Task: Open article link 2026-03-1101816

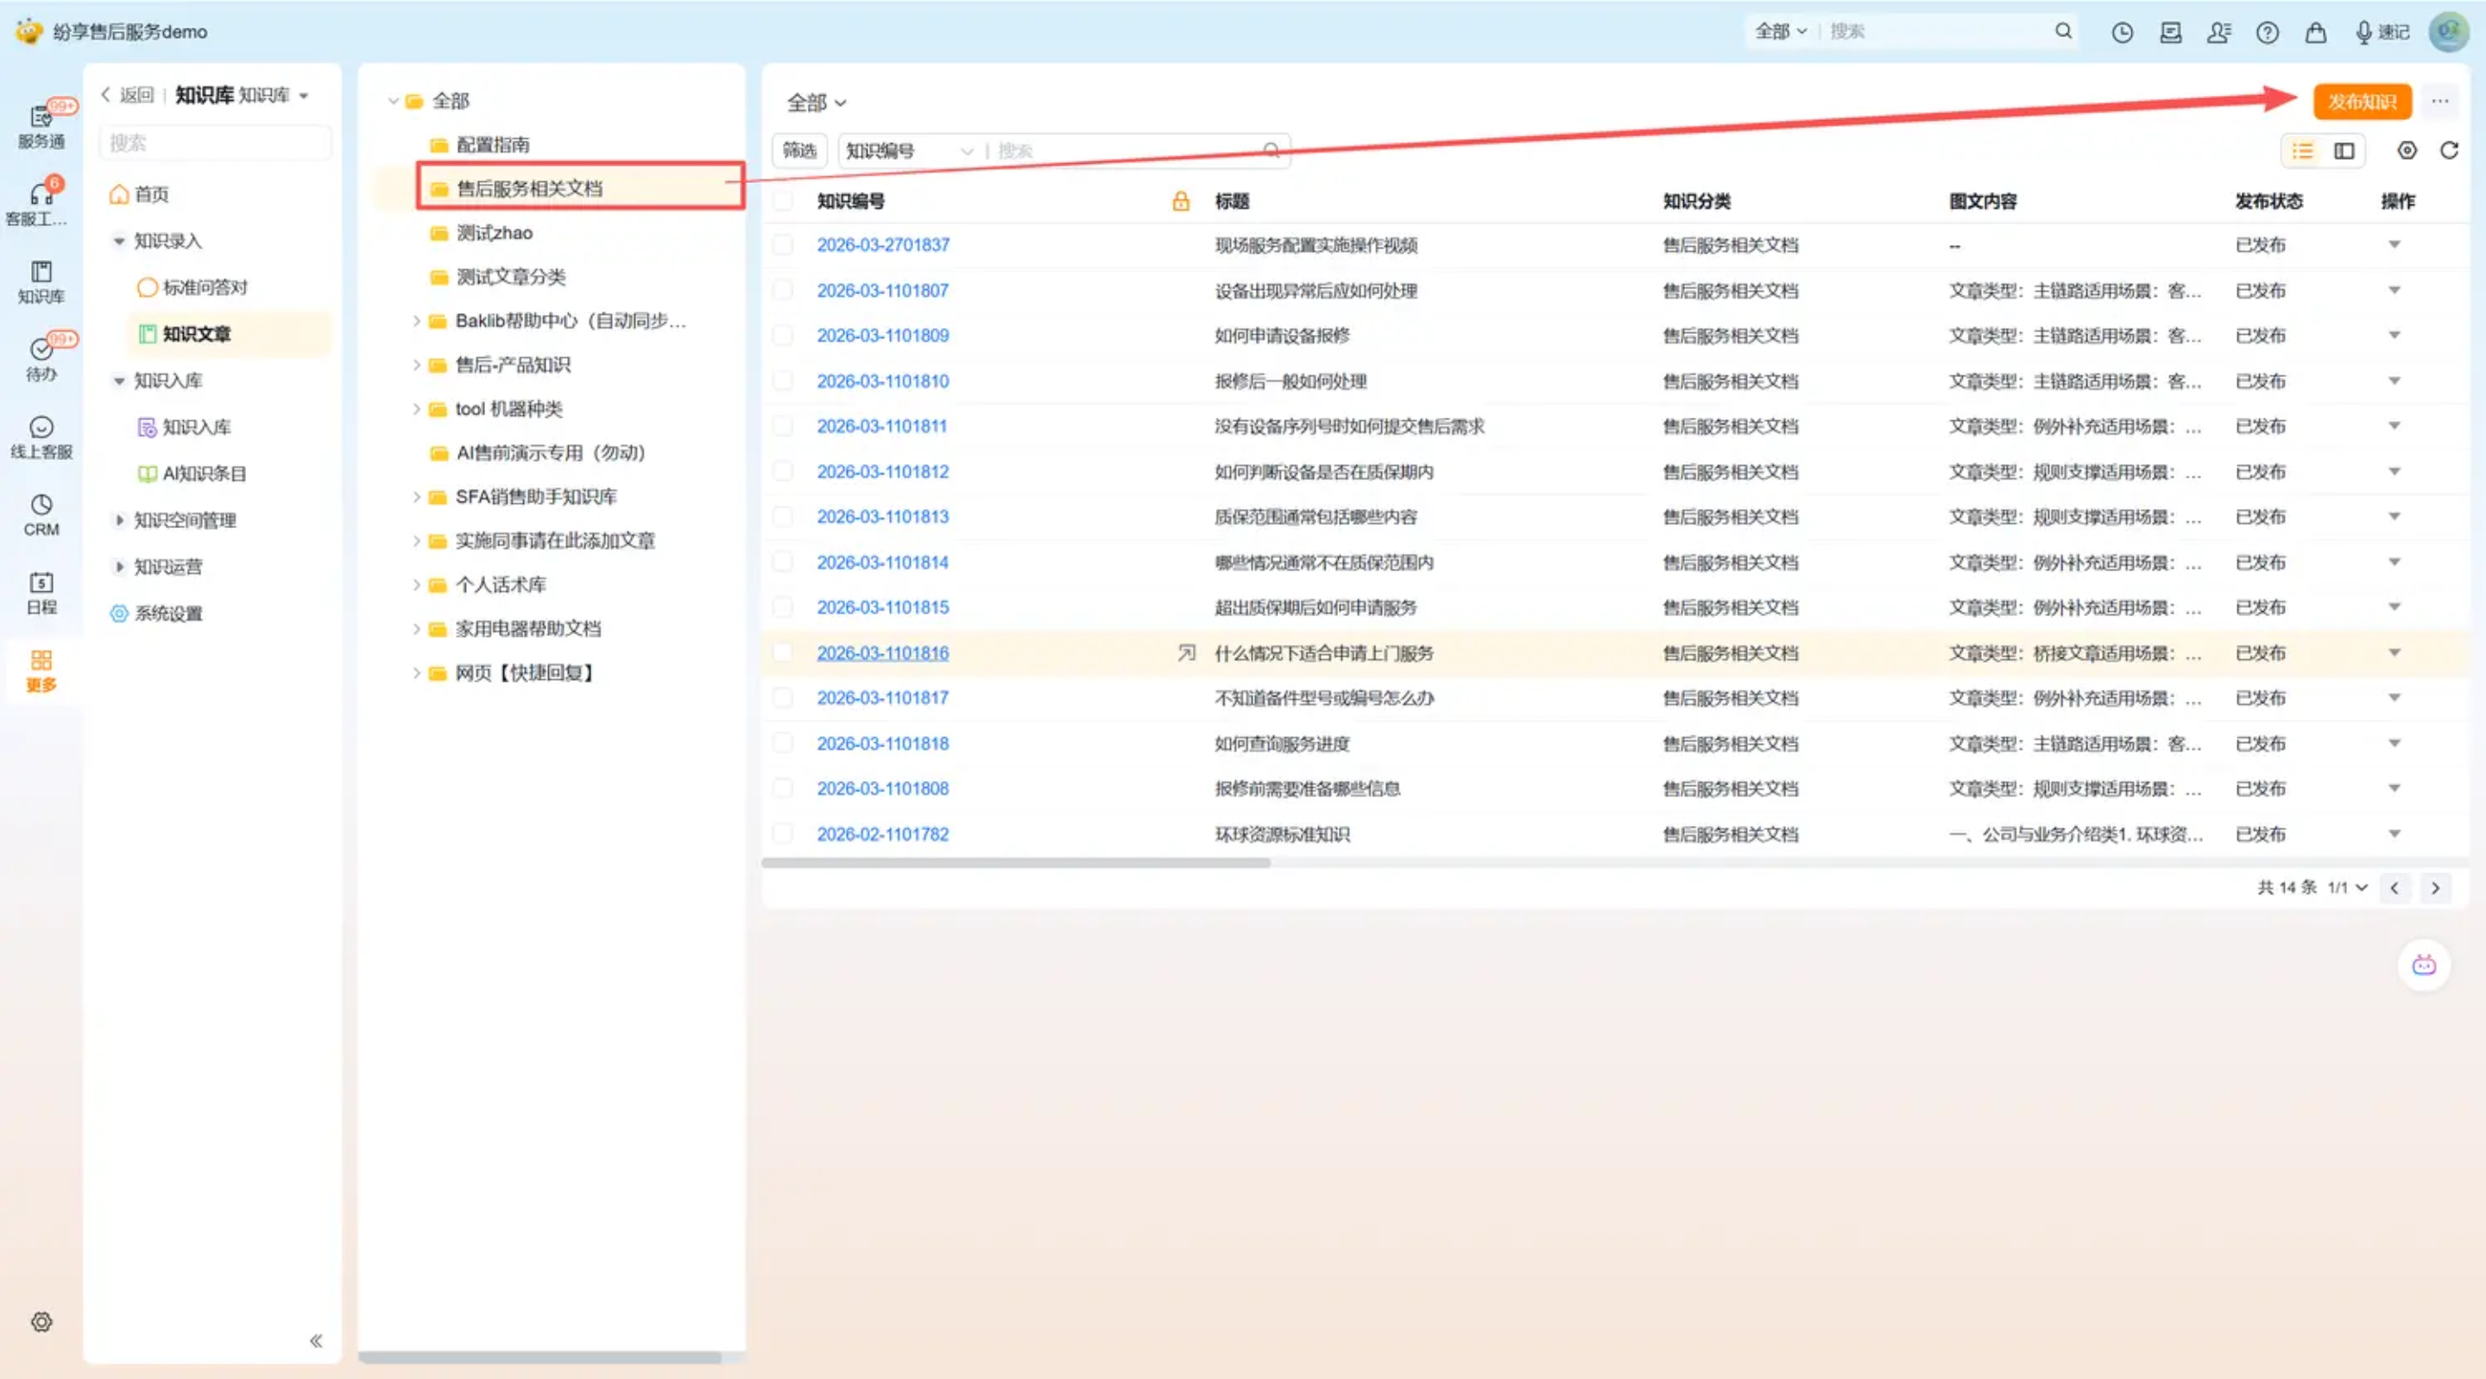Action: [x=882, y=653]
